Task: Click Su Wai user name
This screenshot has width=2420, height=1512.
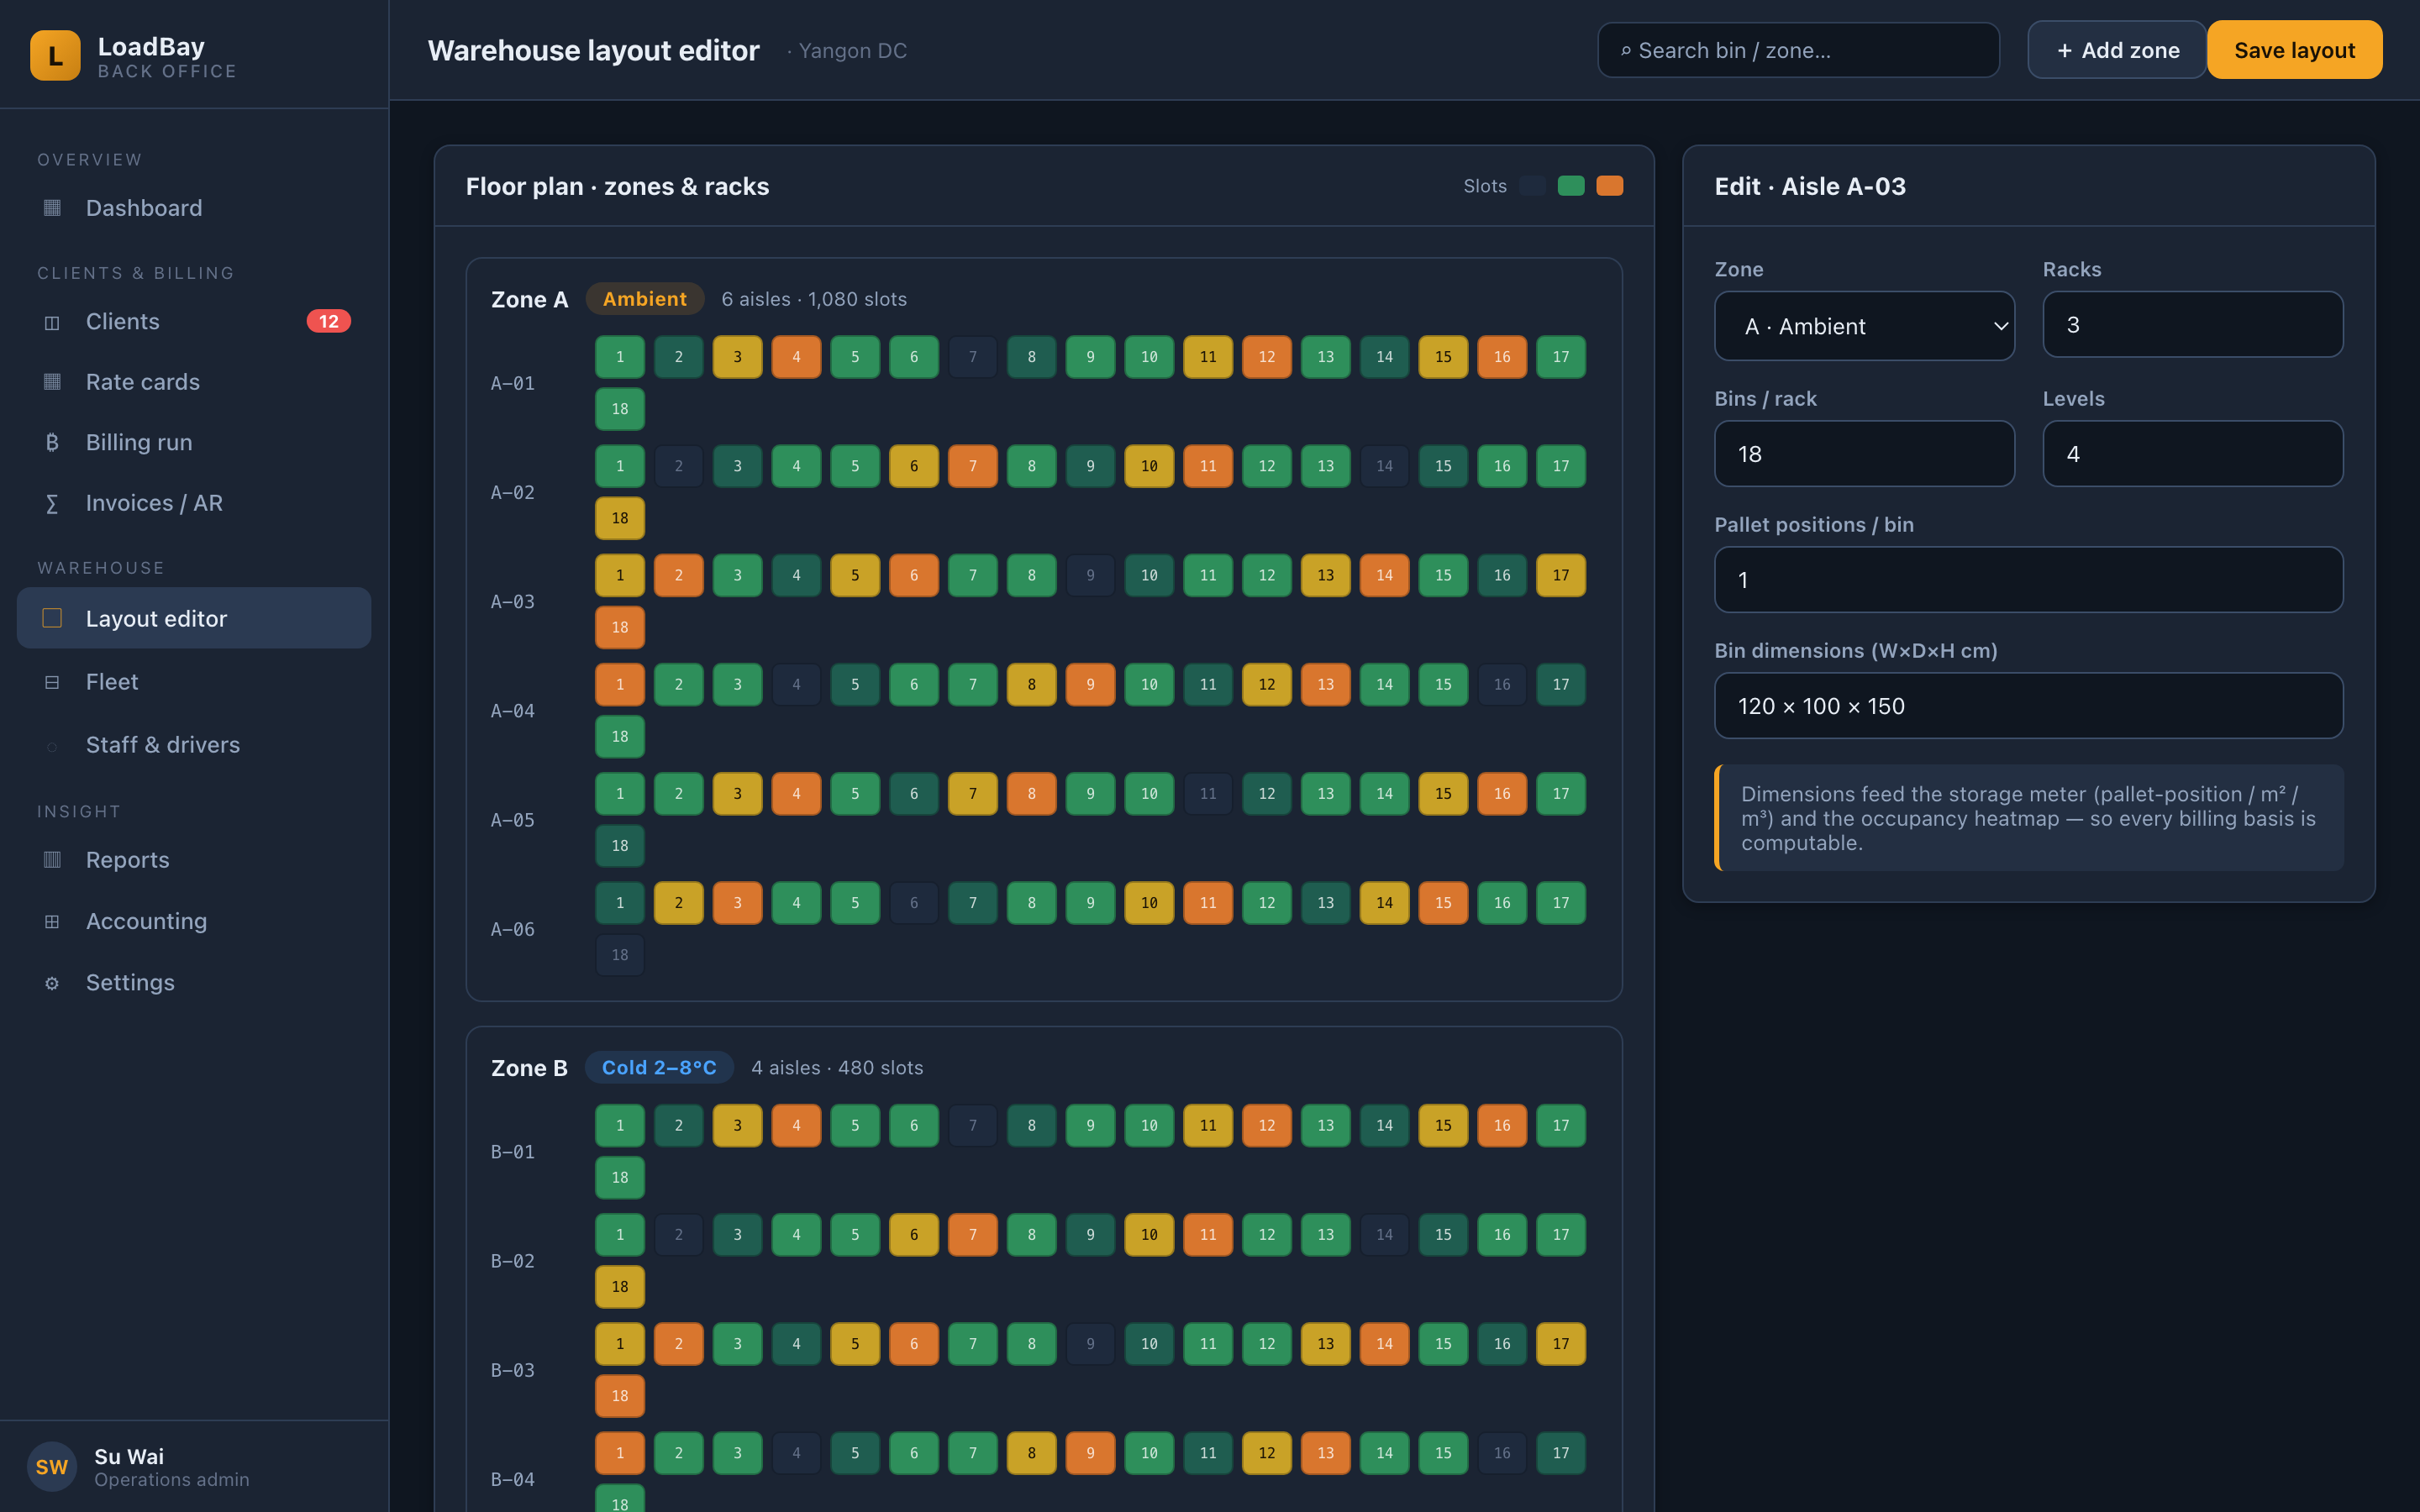Action: pos(129,1456)
